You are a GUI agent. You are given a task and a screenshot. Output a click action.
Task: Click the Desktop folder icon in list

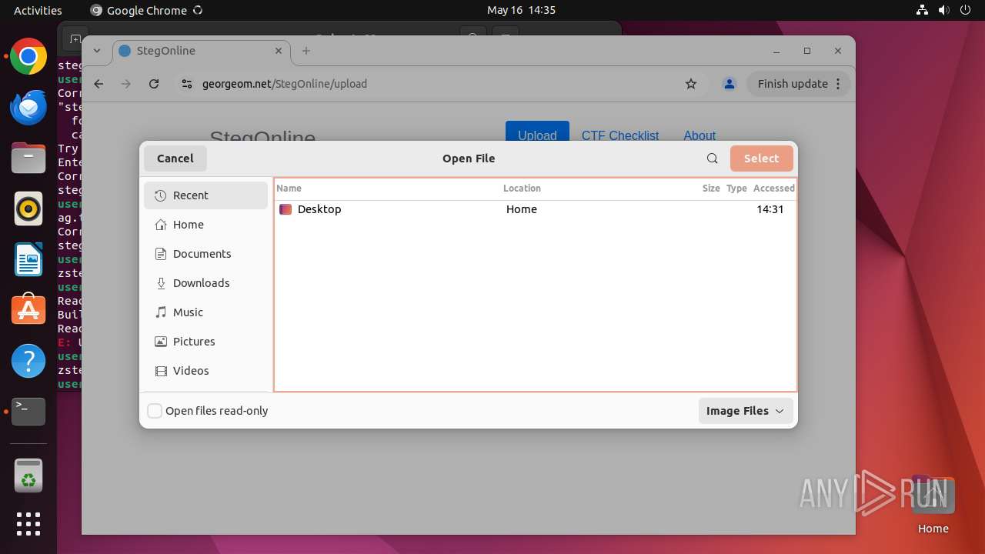(x=285, y=209)
